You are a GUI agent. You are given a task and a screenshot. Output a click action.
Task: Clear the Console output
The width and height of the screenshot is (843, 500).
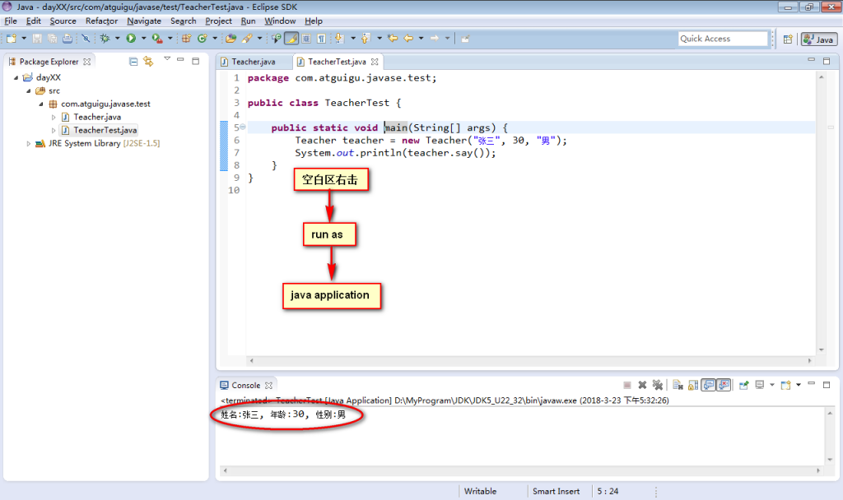coord(678,385)
